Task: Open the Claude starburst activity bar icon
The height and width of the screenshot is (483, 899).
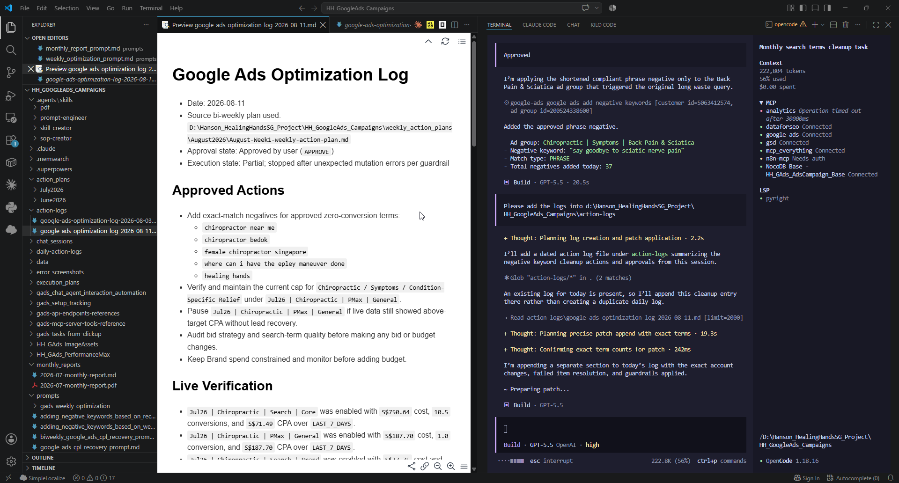Action: 11,185
